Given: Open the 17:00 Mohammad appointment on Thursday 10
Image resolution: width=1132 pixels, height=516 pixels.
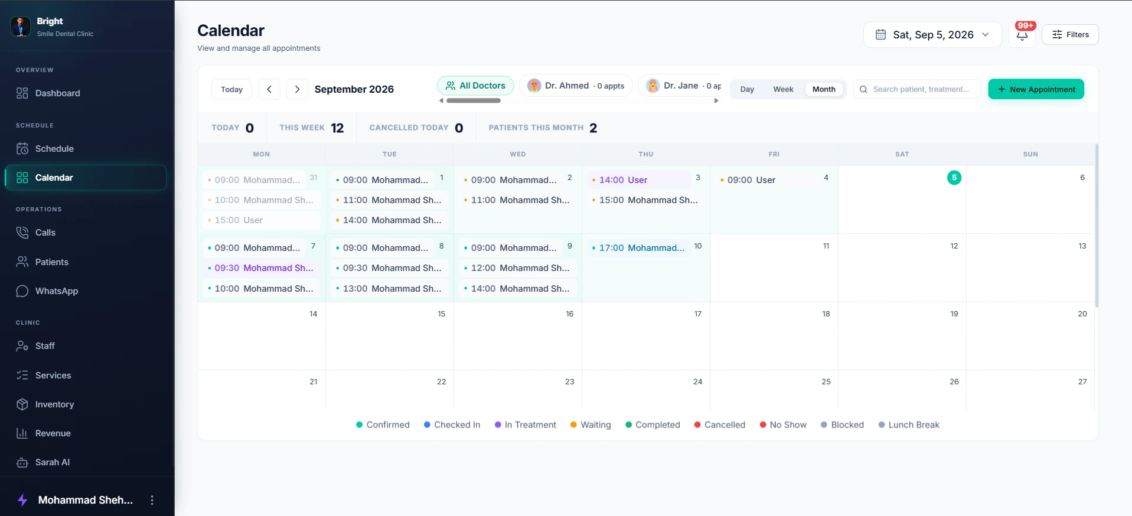Looking at the screenshot, I should (639, 248).
